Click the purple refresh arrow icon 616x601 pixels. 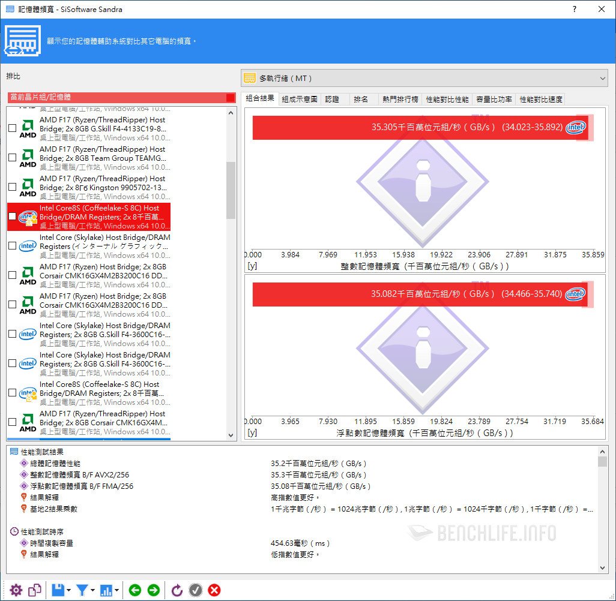tap(177, 590)
